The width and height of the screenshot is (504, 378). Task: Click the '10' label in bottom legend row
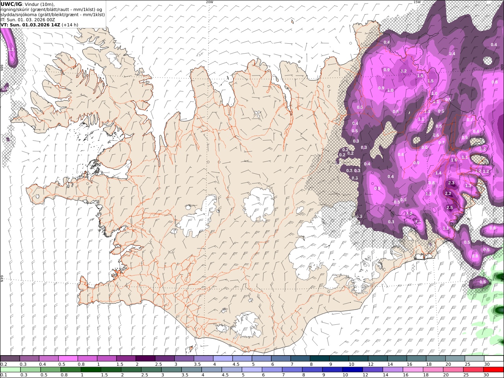[345, 375]
